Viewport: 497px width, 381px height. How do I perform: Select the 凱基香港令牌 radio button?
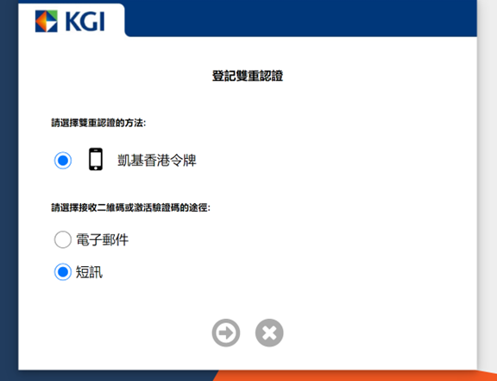pyautogui.click(x=63, y=161)
